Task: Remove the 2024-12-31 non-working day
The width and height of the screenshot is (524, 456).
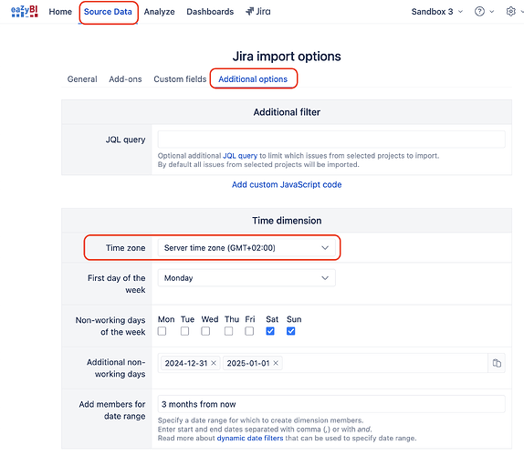Action: tap(214, 363)
